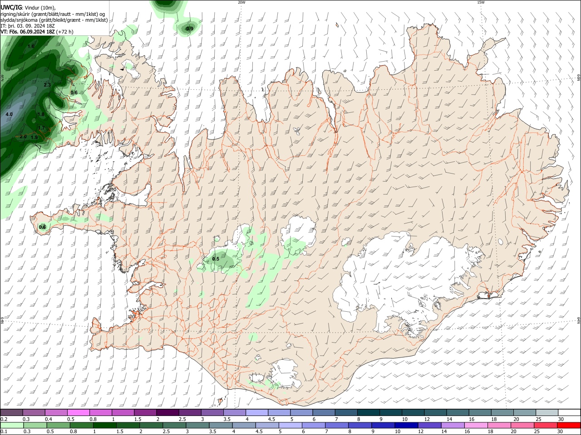Click the 15W longitude label

481,2
